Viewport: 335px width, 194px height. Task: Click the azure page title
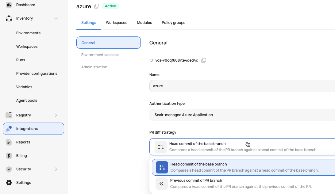(x=84, y=6)
